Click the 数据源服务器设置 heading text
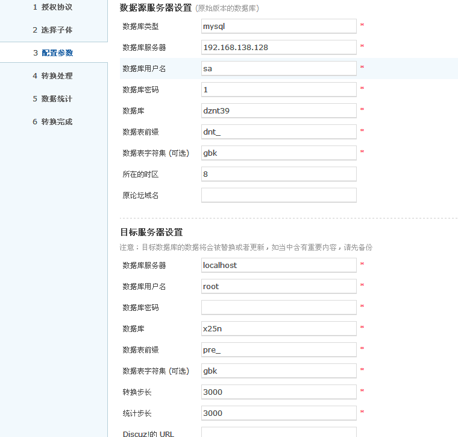 [155, 8]
